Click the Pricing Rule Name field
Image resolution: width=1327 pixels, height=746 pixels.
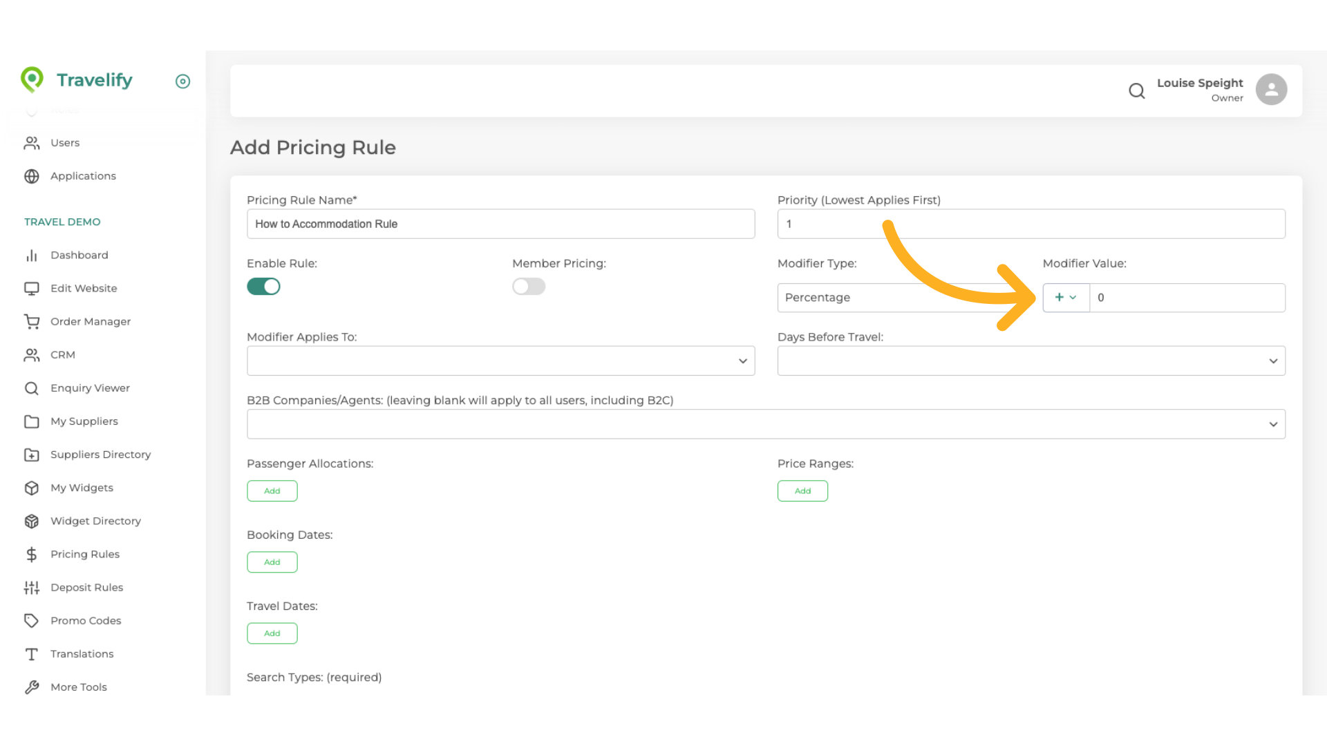click(x=500, y=224)
